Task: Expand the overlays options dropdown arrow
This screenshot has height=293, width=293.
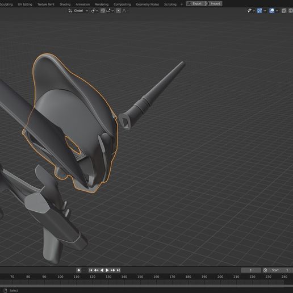Action: (277, 11)
